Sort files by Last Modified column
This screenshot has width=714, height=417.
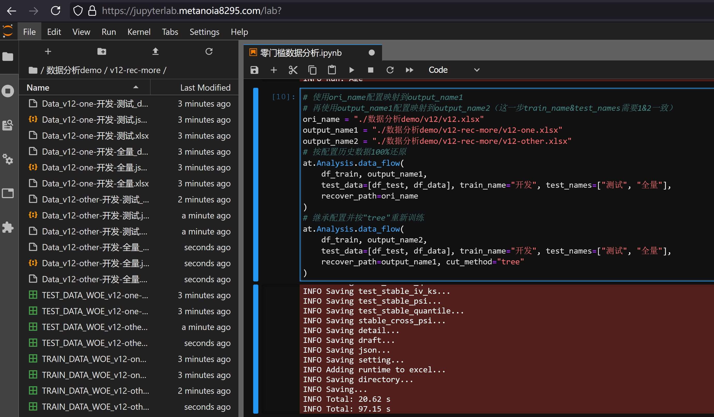[x=205, y=88]
